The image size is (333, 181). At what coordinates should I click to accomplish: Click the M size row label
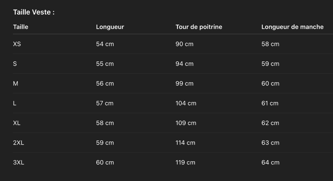pyautogui.click(x=16, y=84)
